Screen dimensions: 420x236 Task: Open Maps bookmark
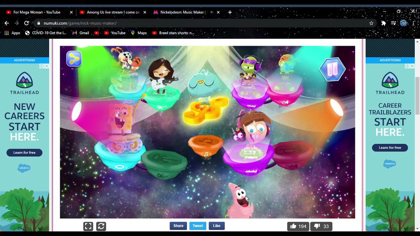coord(139,33)
